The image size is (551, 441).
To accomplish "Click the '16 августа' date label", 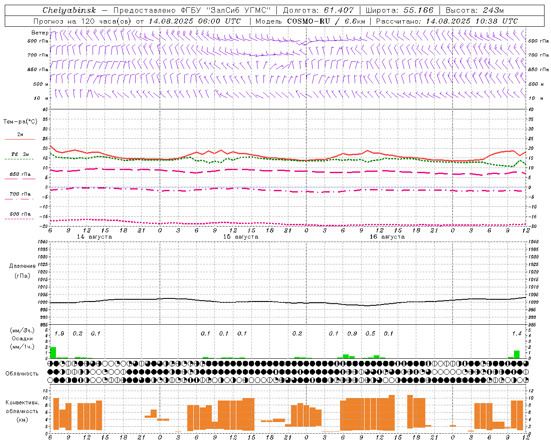I will (387, 237).
